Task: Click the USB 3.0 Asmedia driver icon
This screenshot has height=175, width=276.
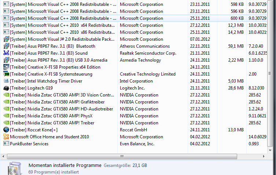Action: click(x=6, y=60)
